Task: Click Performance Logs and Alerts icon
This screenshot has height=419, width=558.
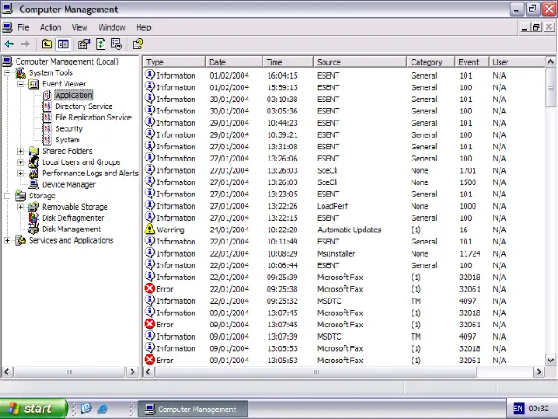Action: pos(34,173)
